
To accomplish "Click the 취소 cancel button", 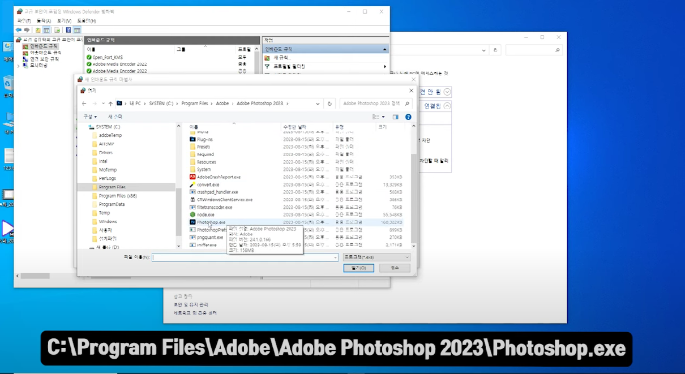I will pos(395,268).
